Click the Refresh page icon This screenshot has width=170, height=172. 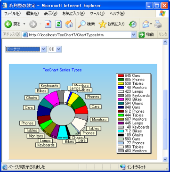(58, 25)
